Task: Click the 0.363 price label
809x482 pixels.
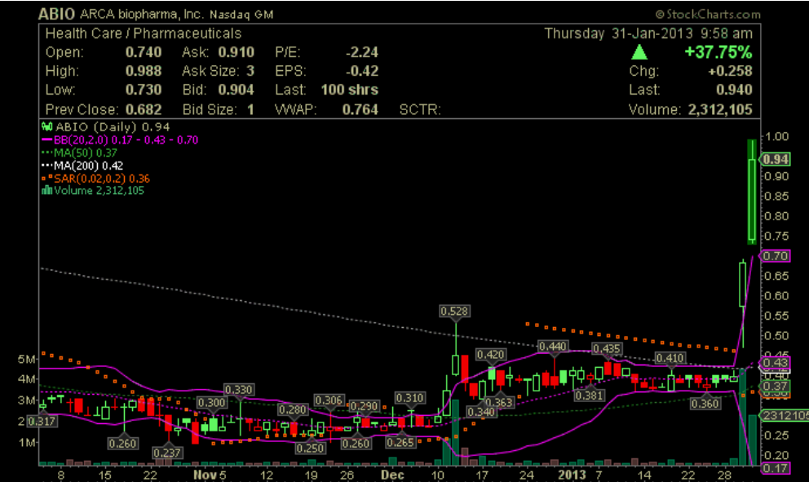Action: (498, 403)
